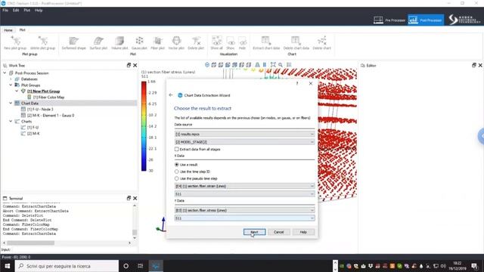Open the Y Data S11 component dropdown
The height and width of the screenshot is (272, 484).
(x=244, y=218)
